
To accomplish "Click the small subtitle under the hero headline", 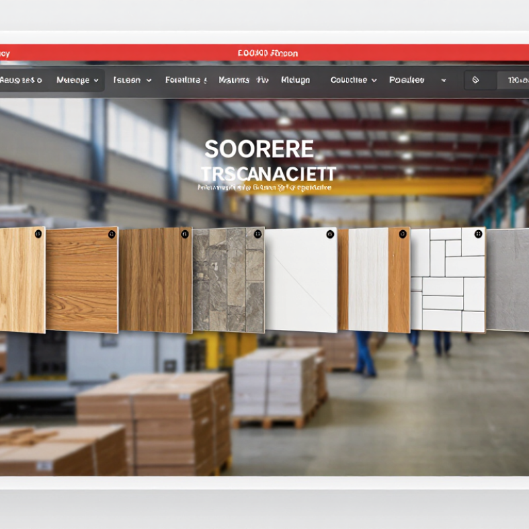I will (264, 187).
